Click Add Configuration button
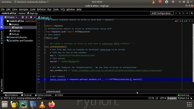The width and height of the screenshot is (194, 109). pos(162,13)
